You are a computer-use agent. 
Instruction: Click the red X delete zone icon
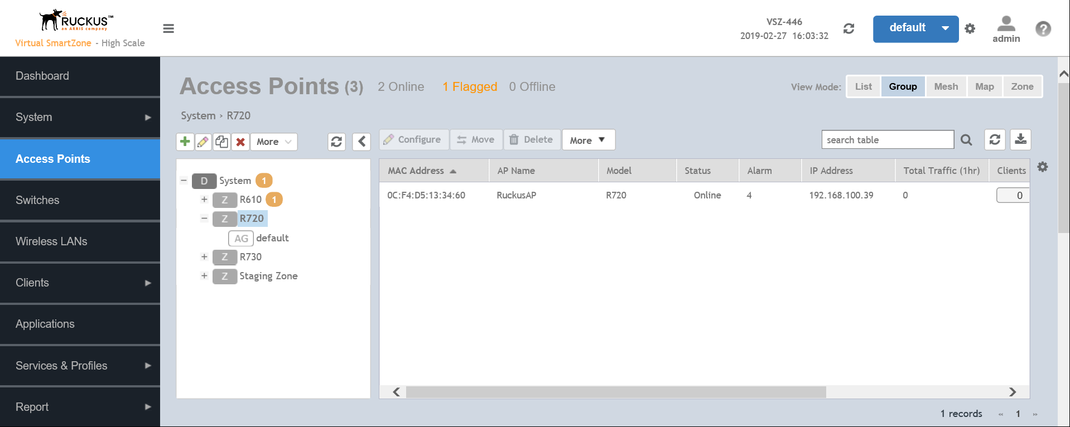coord(240,142)
